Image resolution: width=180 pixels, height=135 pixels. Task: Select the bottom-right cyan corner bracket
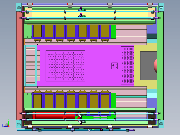click(161, 124)
